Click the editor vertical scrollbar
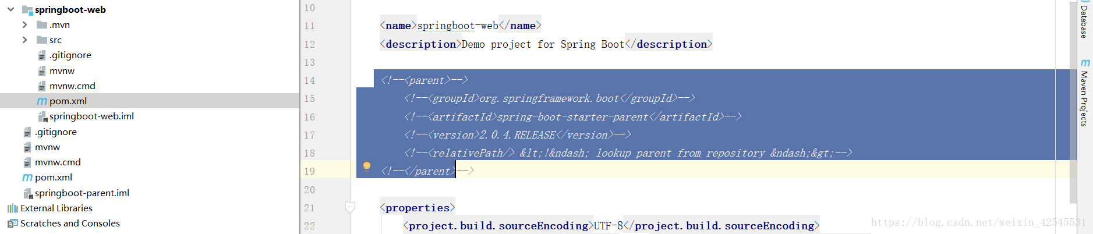Screen dimensions: 1093x234 click(x=1073, y=102)
